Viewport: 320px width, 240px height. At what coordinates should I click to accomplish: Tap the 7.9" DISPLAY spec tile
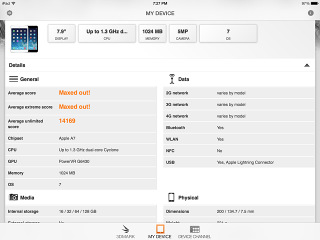61,33
